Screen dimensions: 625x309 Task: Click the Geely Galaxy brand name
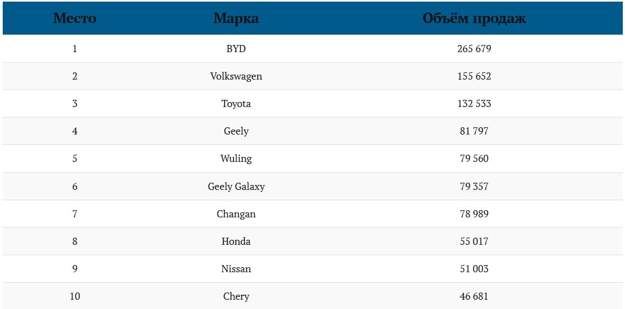[x=236, y=187]
